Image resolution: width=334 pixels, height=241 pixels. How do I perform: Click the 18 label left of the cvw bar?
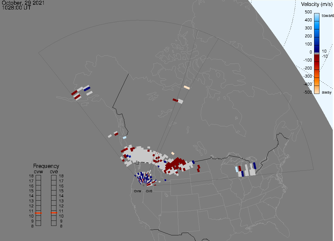31,176
